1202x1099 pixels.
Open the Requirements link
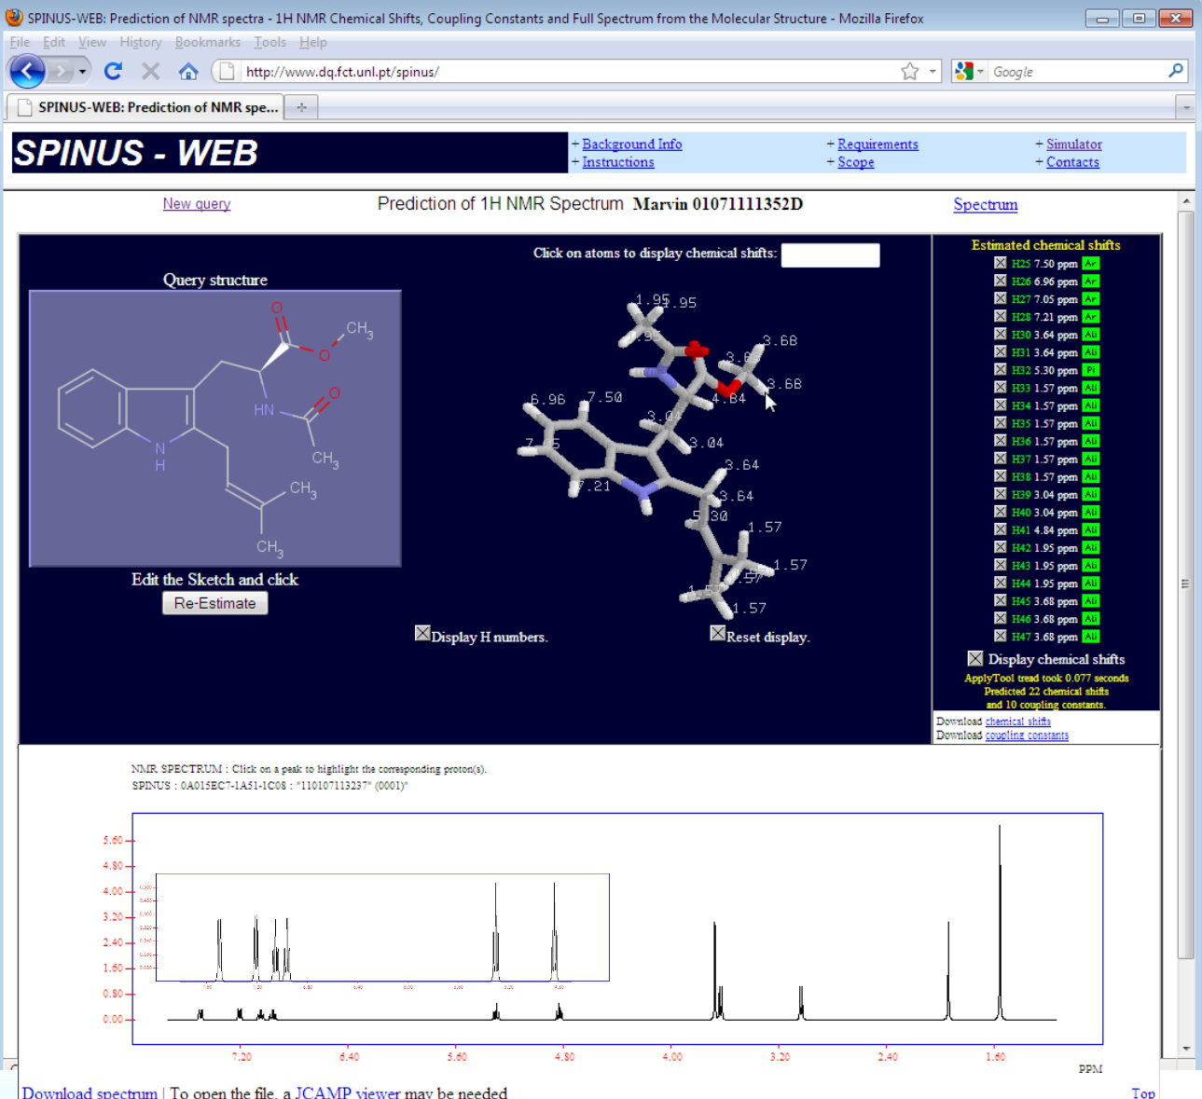(877, 144)
